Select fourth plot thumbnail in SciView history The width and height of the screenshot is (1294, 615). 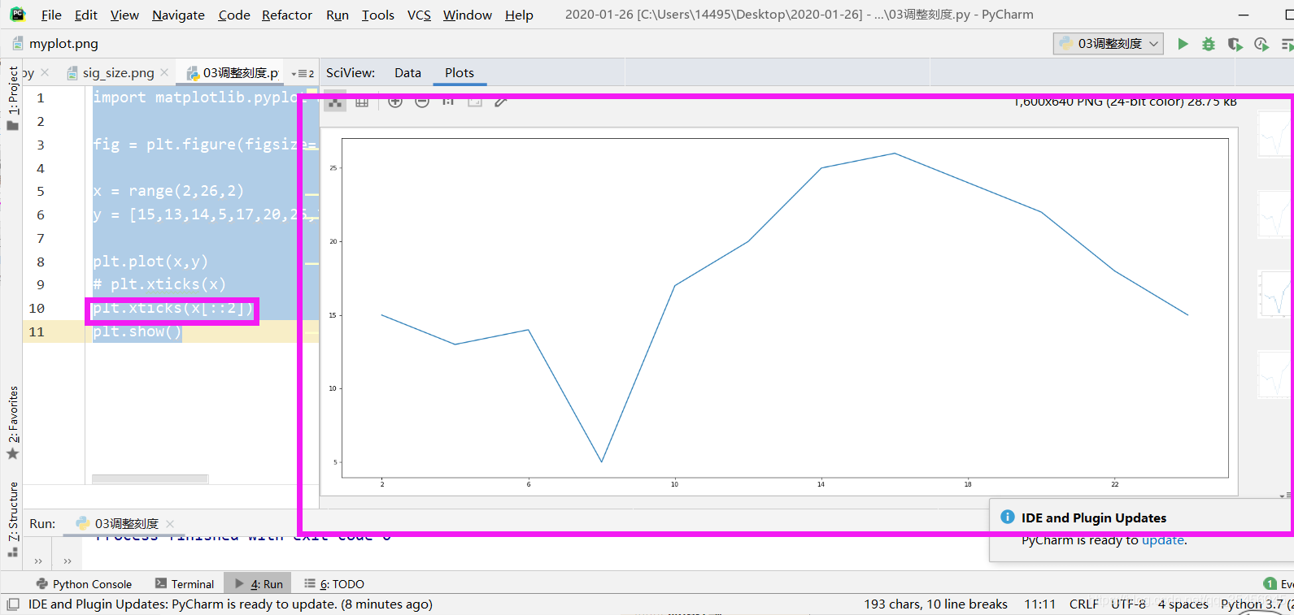1274,374
